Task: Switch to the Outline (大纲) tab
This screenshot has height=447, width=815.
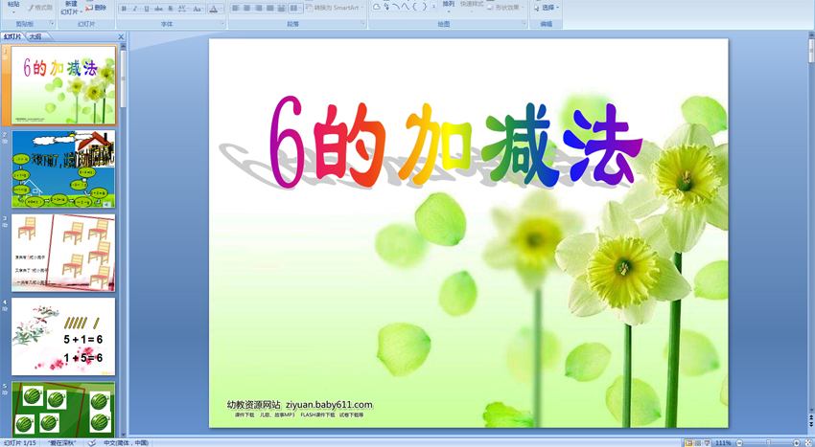Action: 35,36
